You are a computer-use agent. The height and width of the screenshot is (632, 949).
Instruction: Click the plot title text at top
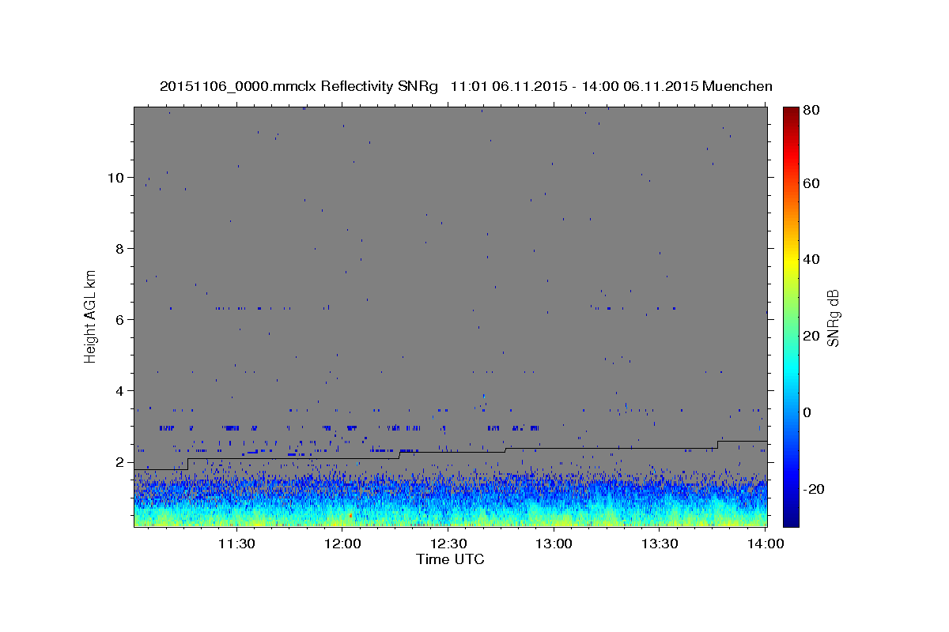point(466,86)
